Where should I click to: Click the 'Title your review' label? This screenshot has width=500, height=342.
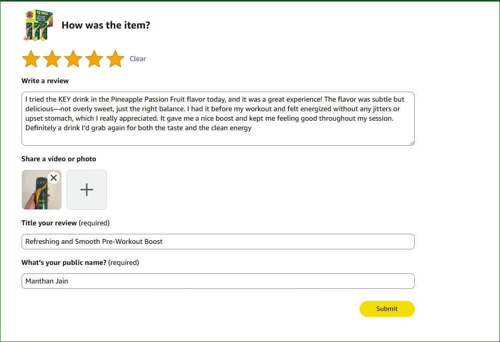point(49,223)
